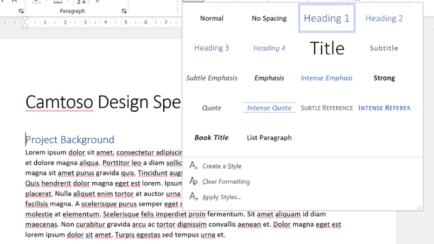This screenshot has width=434, height=244.
Task: Apply Heading 3 from the gallery
Action: point(212,48)
